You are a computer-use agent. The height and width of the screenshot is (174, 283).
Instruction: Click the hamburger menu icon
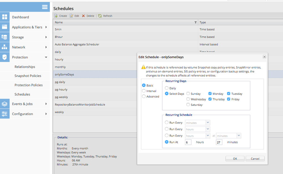tap(45, 7)
